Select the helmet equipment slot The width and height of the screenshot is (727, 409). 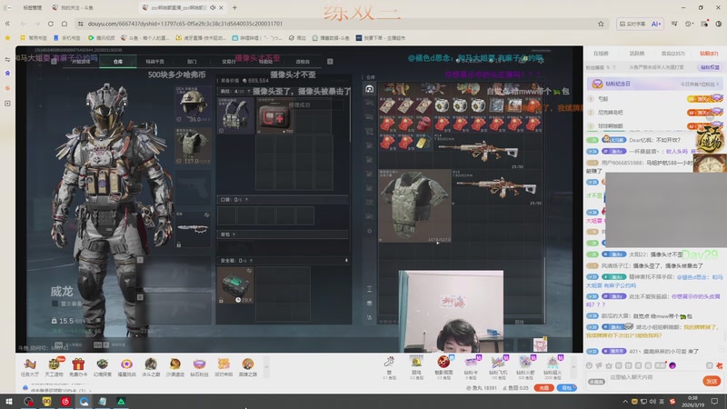pyautogui.click(x=193, y=105)
